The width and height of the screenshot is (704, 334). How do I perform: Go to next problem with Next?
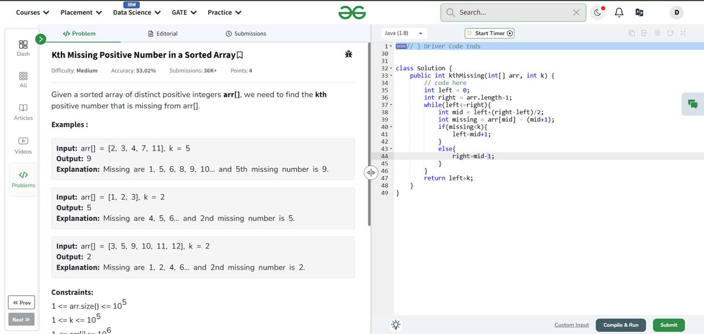21,319
